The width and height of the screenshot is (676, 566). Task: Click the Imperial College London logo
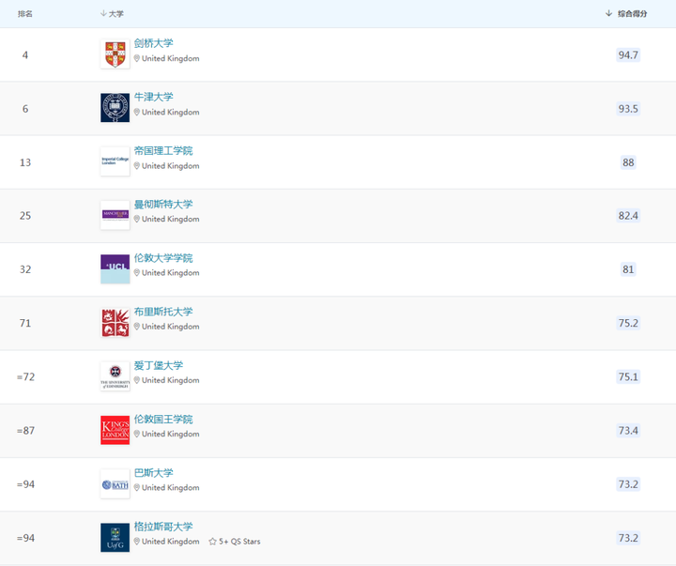(115, 161)
